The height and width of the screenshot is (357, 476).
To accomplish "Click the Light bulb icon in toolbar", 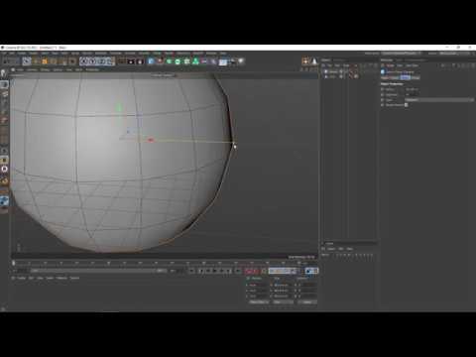I will [x=241, y=61].
